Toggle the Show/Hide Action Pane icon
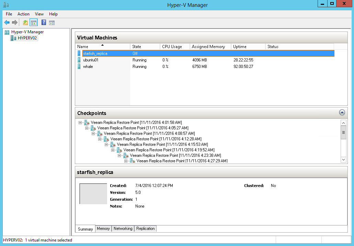 52,23
